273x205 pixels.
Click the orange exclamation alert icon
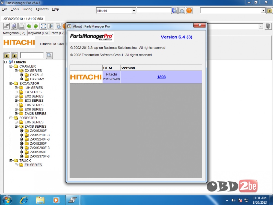(x=189, y=11)
